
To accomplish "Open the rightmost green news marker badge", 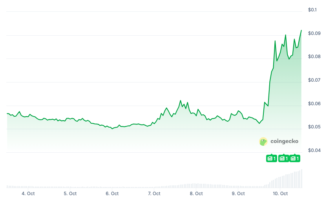I will tap(295, 158).
